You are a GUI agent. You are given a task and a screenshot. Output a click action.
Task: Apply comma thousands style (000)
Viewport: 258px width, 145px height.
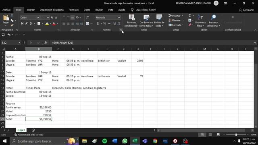pos(109,24)
